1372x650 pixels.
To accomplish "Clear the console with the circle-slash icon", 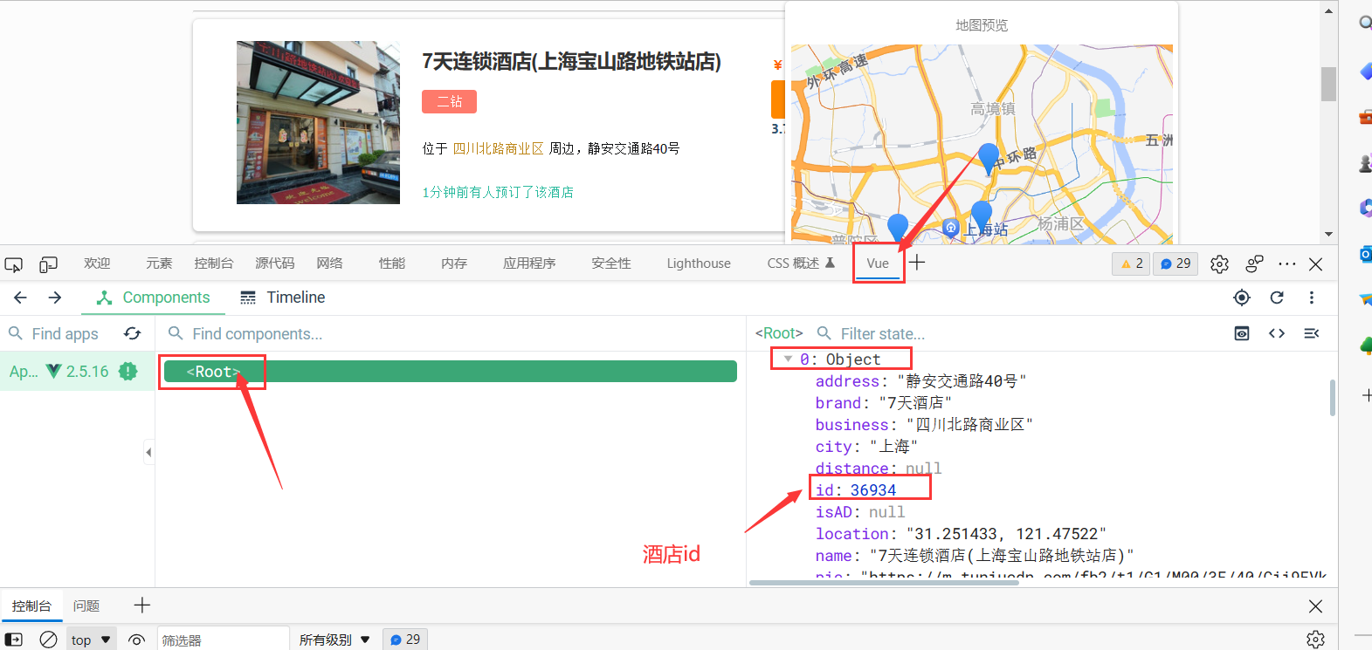I will click(49, 640).
